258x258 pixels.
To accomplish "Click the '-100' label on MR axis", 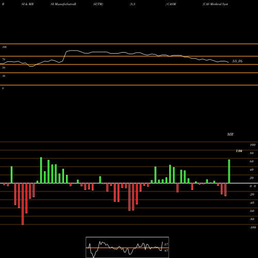I will click(253, 228).
